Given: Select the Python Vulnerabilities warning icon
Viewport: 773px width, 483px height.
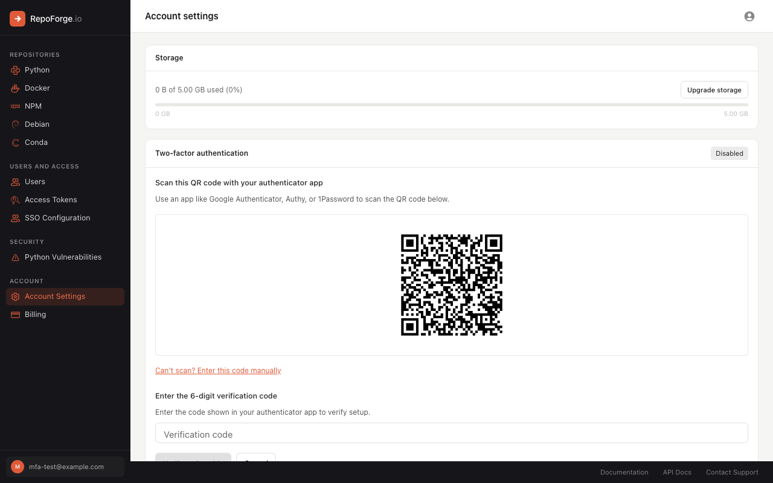Looking at the screenshot, I should (x=14, y=257).
